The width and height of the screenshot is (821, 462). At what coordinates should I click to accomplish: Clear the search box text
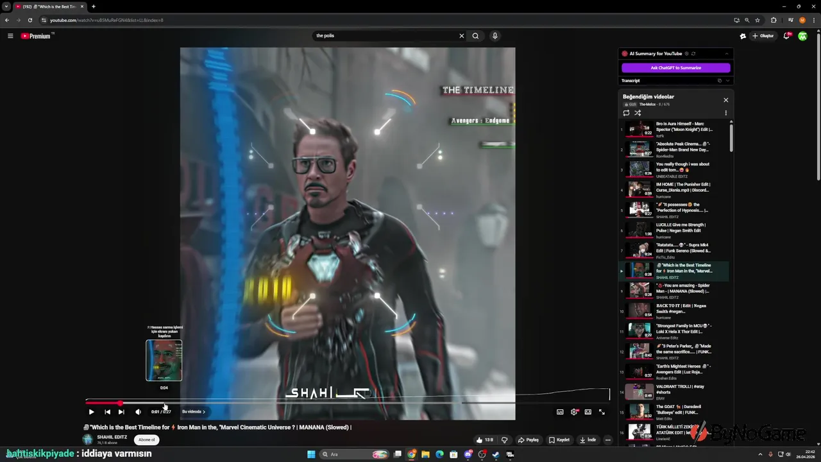(x=461, y=36)
